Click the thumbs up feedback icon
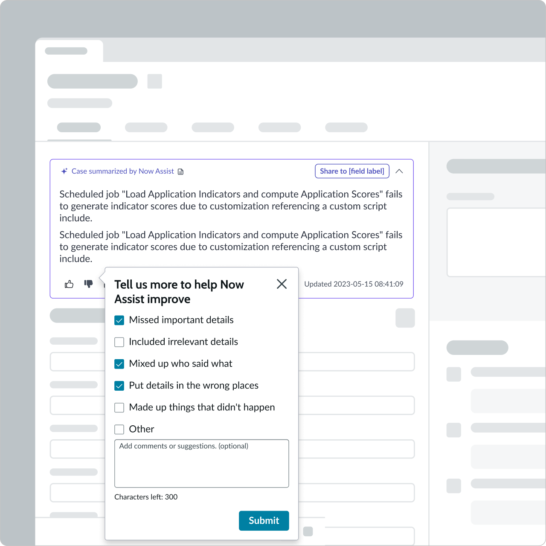Viewport: 546px width, 546px height. 69,284
